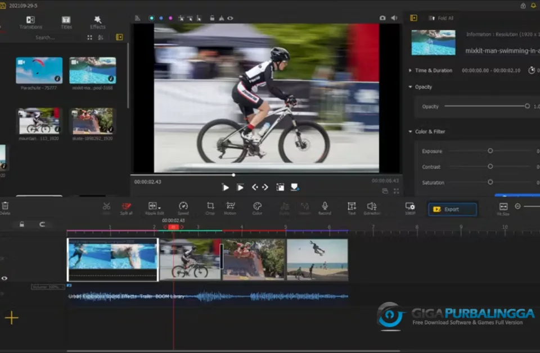Select the Parachute - 75777 clip thumbnail
Image resolution: width=540 pixels, height=353 pixels.
[39, 71]
